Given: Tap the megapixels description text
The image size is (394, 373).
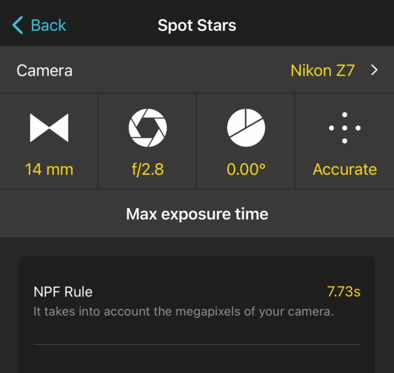Looking at the screenshot, I should [x=184, y=312].
